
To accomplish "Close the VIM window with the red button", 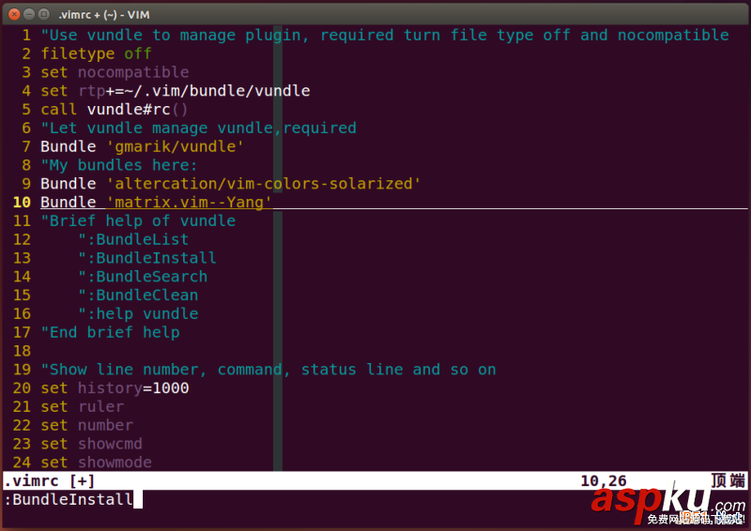I will click(14, 14).
